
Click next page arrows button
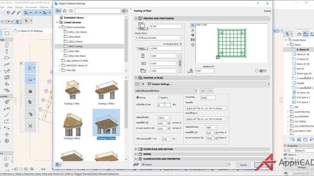[210, 91]
